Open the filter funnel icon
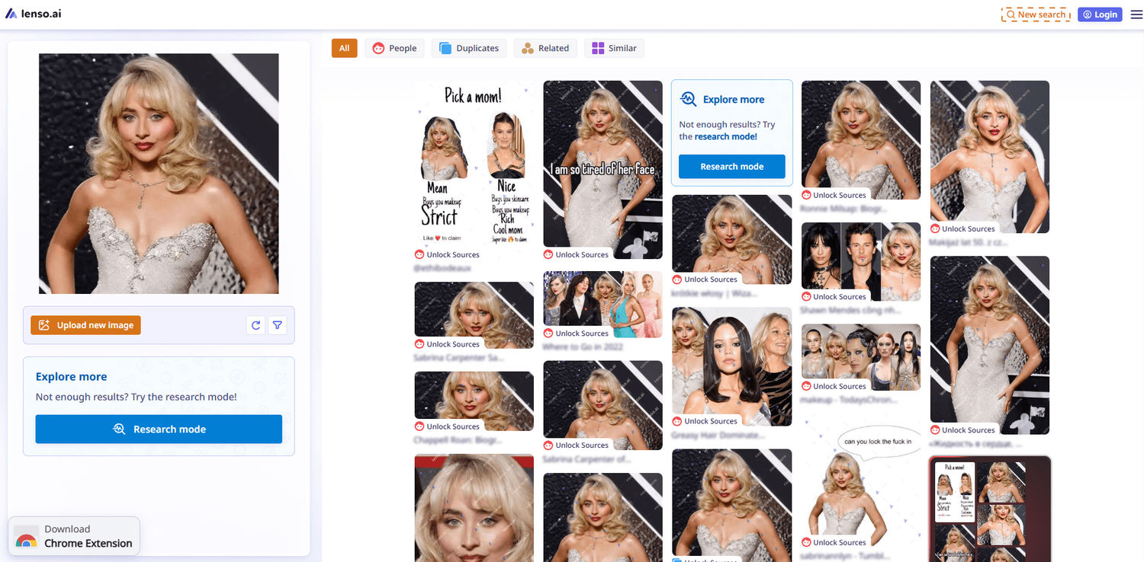 click(x=277, y=325)
